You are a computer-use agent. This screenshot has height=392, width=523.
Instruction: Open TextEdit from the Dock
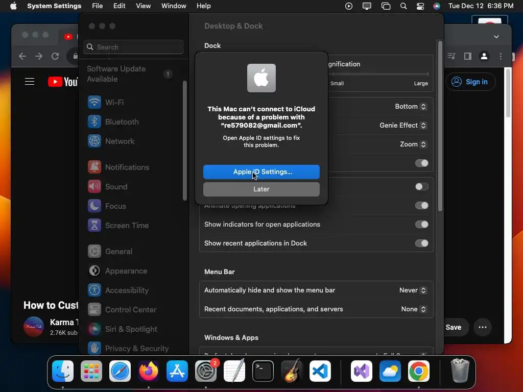[x=234, y=371]
